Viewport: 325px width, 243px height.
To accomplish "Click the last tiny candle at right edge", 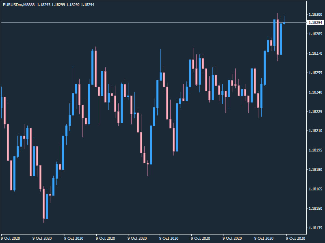I will [x=284, y=23].
